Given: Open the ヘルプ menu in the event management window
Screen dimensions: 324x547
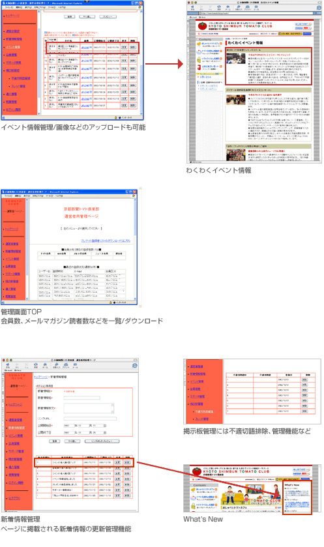Looking at the screenshot, I should pyautogui.click(x=61, y=7).
